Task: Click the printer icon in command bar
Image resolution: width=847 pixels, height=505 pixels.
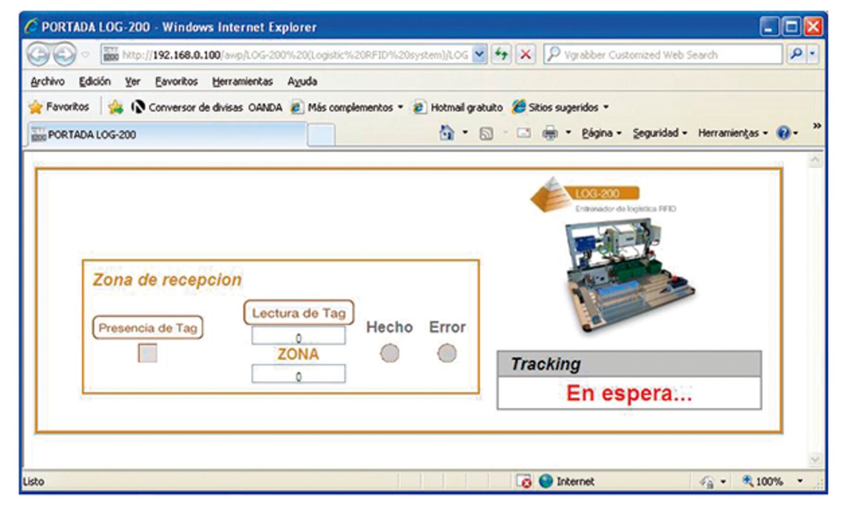Action: [549, 133]
